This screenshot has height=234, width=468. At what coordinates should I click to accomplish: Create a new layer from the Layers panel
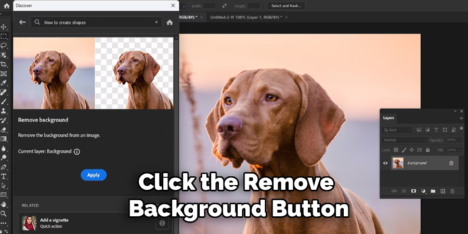[x=443, y=191]
